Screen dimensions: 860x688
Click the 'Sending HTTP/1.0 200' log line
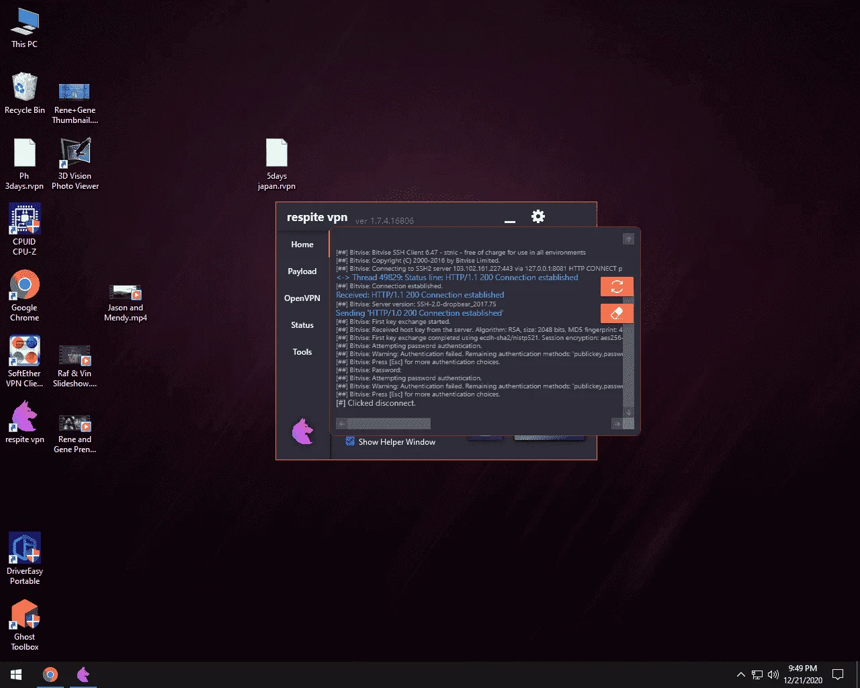coord(419,313)
